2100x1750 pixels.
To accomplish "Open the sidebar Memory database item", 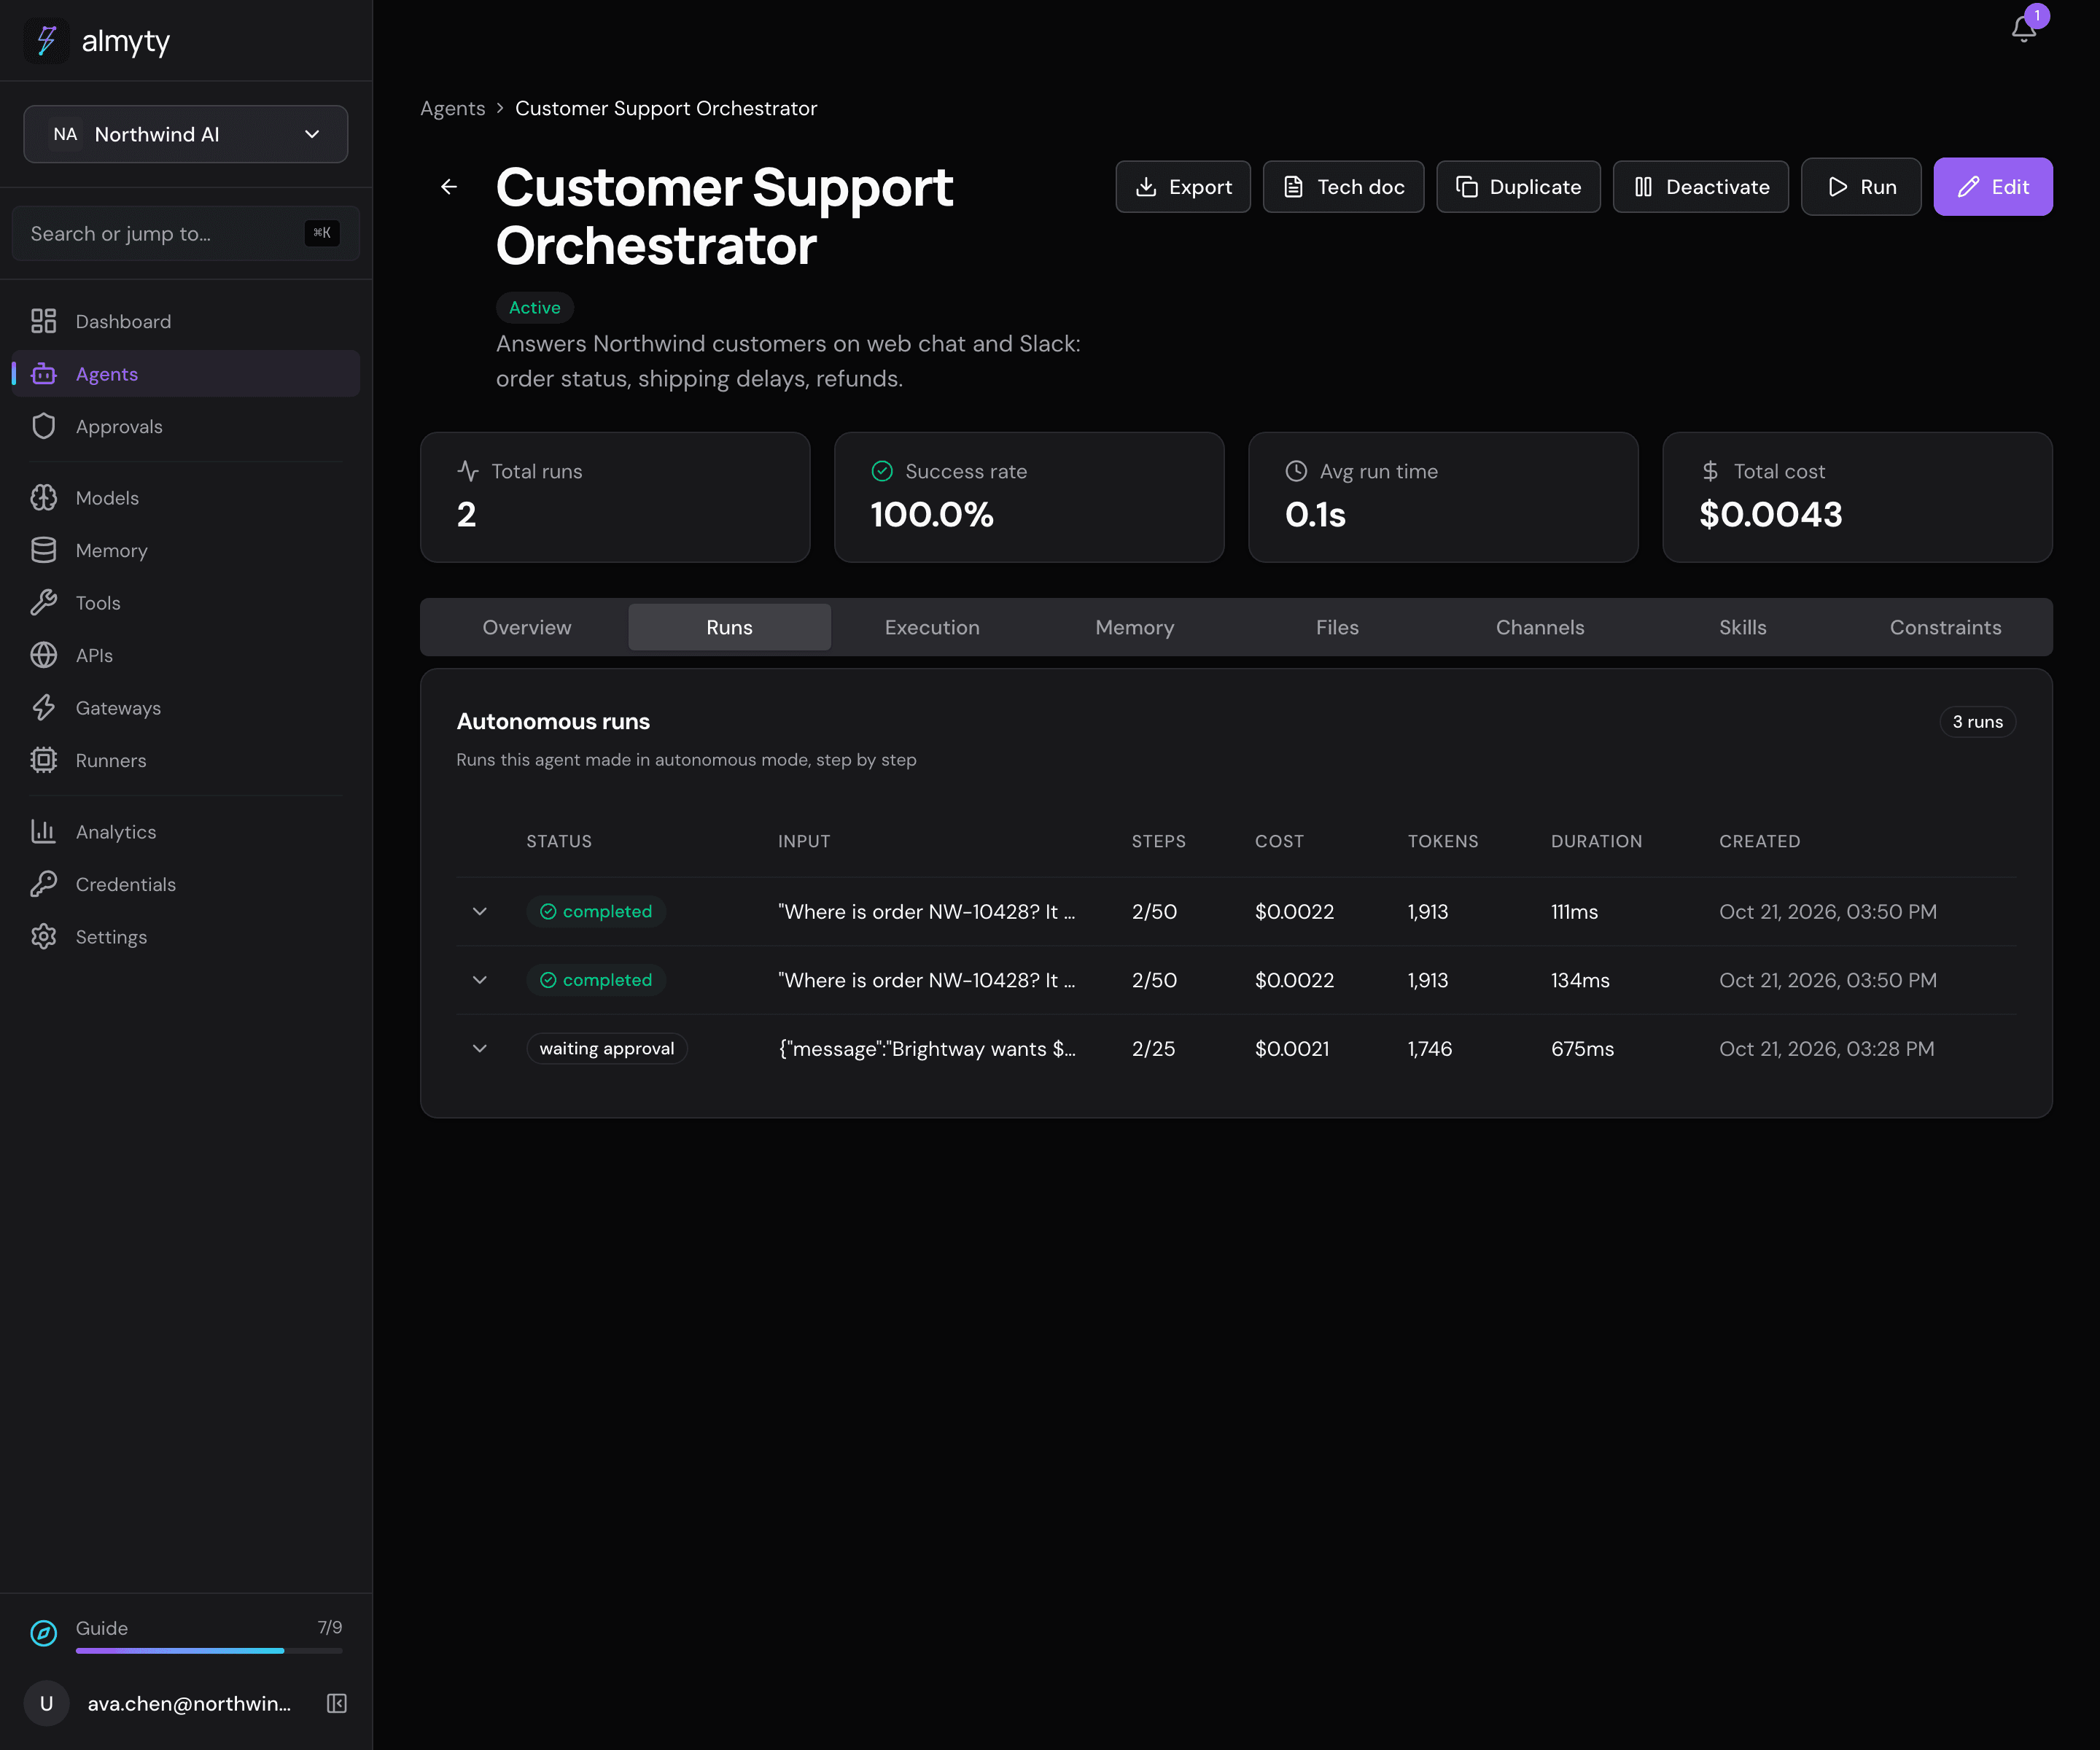I will [185, 550].
